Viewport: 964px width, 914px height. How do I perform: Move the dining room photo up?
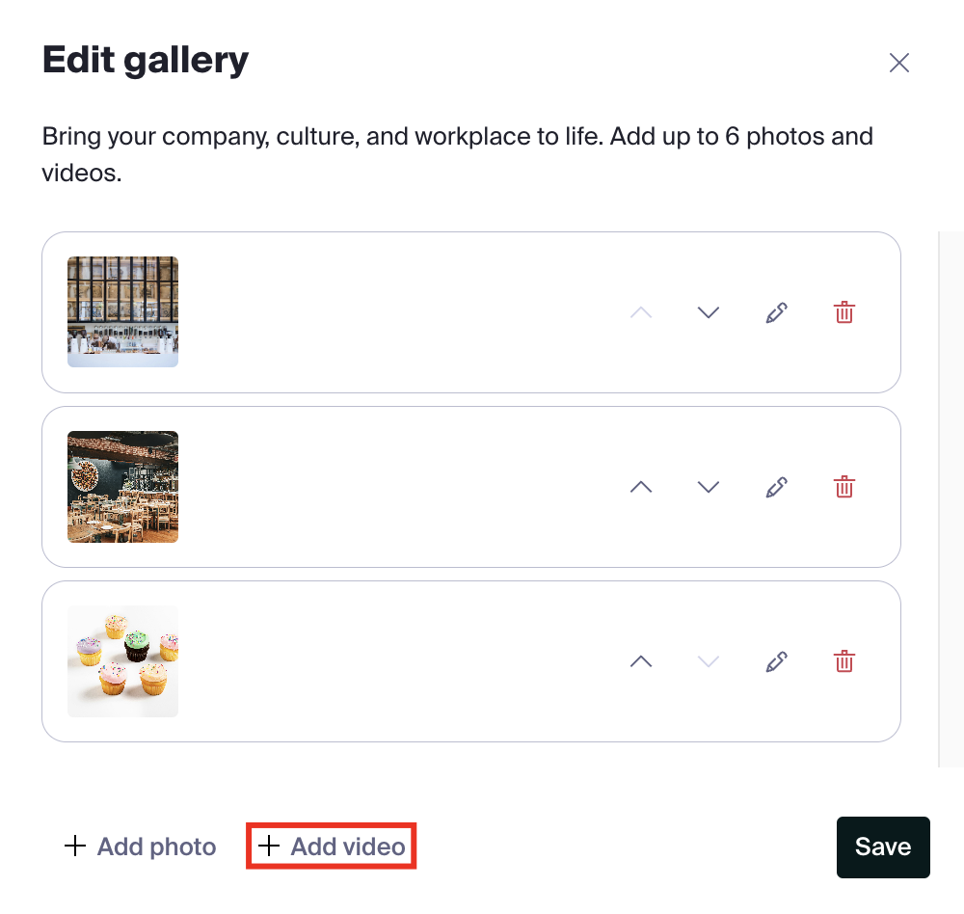pos(641,487)
